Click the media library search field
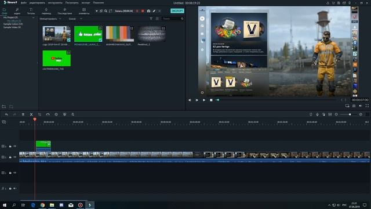The image size is (371, 209). point(173,19)
